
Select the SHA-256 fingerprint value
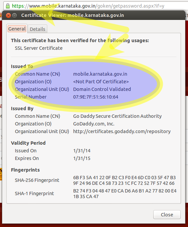(124, 181)
